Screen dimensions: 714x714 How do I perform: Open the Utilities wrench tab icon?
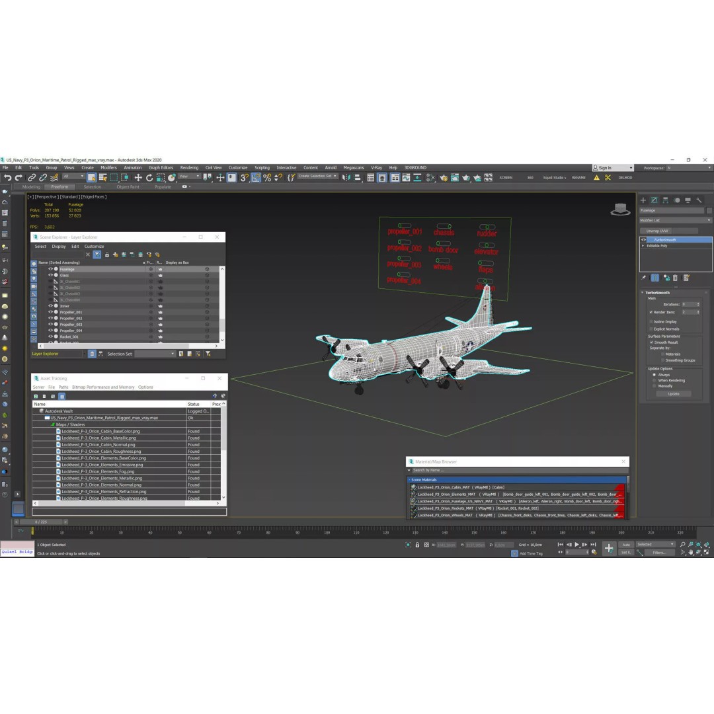coord(699,200)
